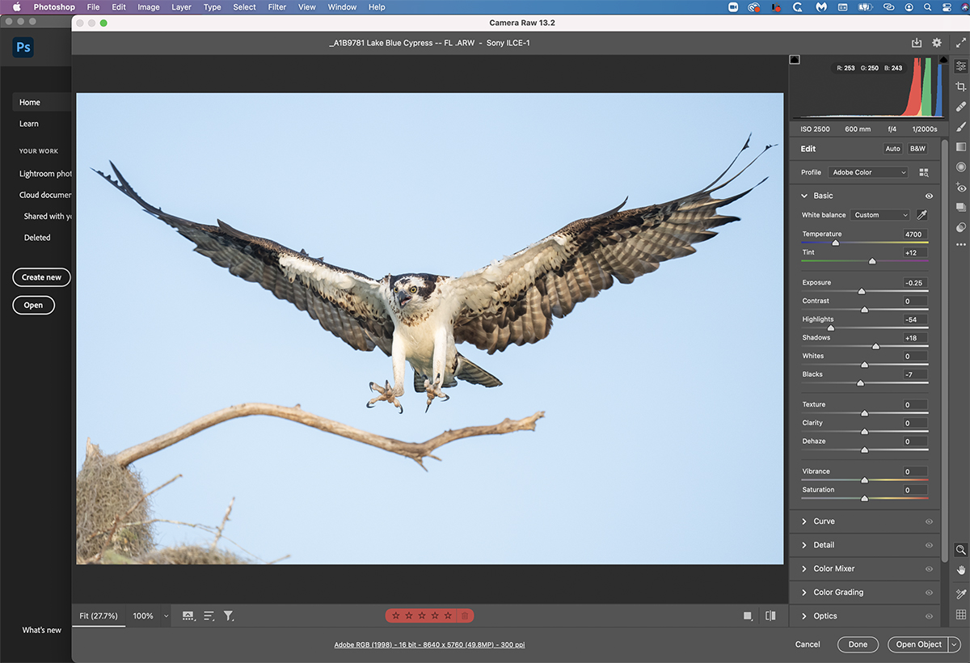Image resolution: width=970 pixels, height=663 pixels.
Task: Toggle Color Grading panel visibility eye
Action: 929,593
